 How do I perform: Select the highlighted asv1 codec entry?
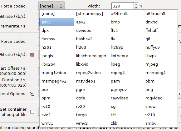(x=57, y=22)
